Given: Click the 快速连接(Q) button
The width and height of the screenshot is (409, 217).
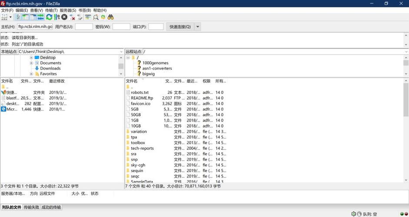Looking at the screenshot, I should coord(180,26).
